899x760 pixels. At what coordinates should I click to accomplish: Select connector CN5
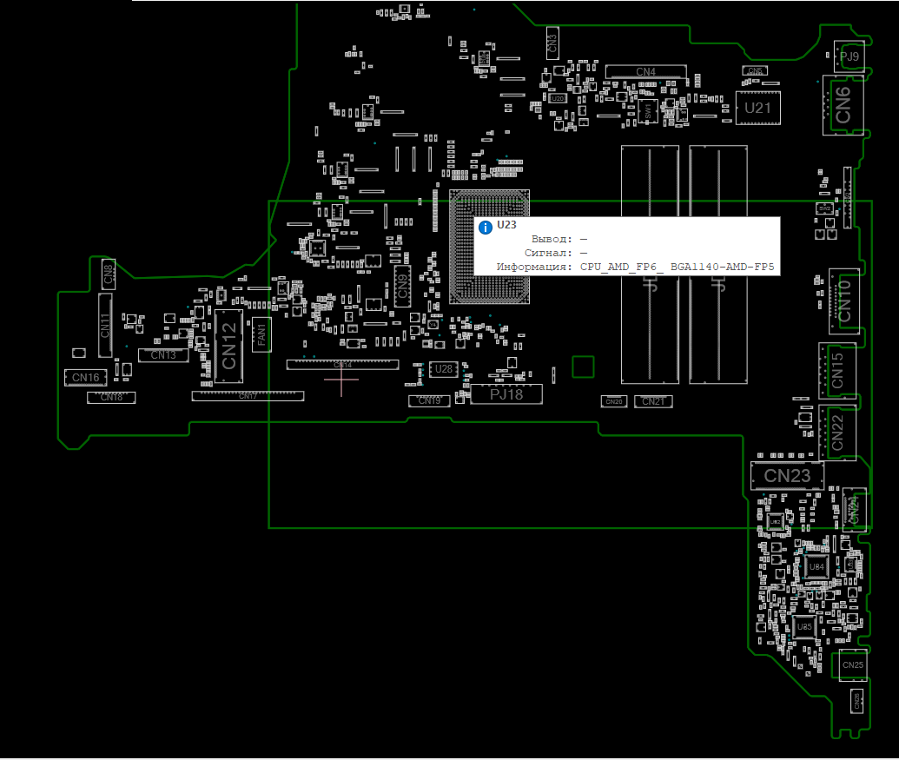755,71
